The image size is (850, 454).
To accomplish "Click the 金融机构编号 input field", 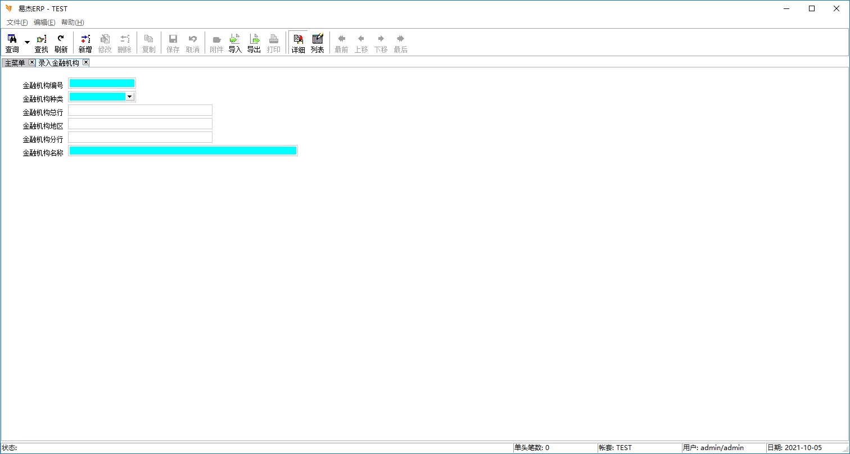I will coord(102,83).
